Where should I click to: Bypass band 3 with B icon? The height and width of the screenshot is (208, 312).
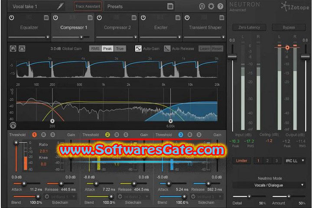tap(190, 135)
